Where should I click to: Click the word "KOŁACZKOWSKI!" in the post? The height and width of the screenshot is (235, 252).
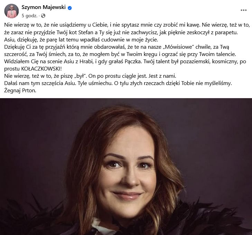41,69
